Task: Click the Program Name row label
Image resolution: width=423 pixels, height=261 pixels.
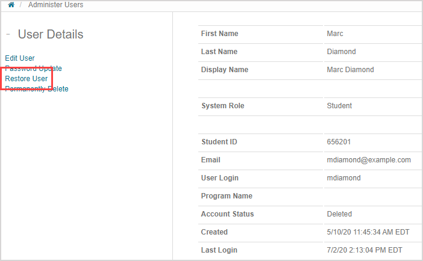Action: pos(227,196)
